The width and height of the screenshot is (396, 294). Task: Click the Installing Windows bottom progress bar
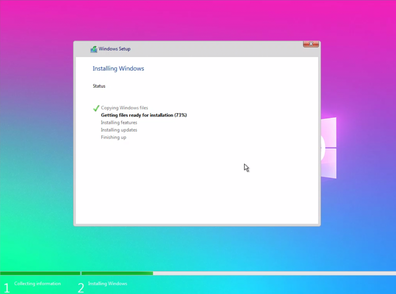tap(239, 273)
